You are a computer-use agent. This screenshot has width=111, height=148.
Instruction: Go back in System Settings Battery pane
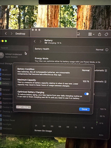pos(35,41)
